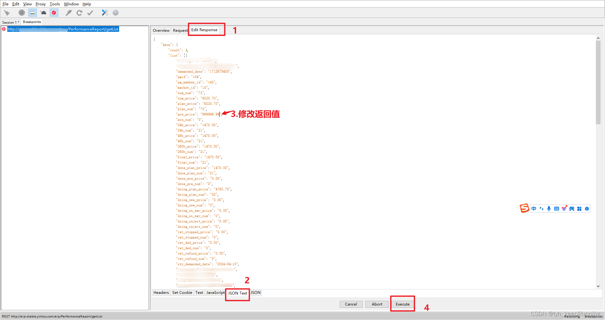The height and width of the screenshot is (320, 605).
Task: Click the "sum_price" value 6235.70
Action: click(x=209, y=98)
